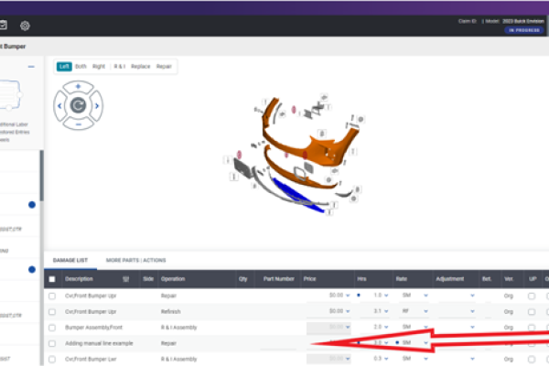Pan diagram down with the minus arrow
The width and height of the screenshot is (549, 366).
(x=78, y=124)
